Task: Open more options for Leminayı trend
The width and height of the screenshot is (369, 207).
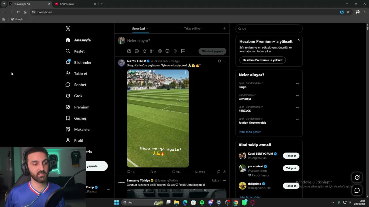Action: tap(298, 95)
